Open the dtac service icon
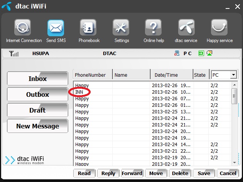The image size is (243, 182). (186, 28)
